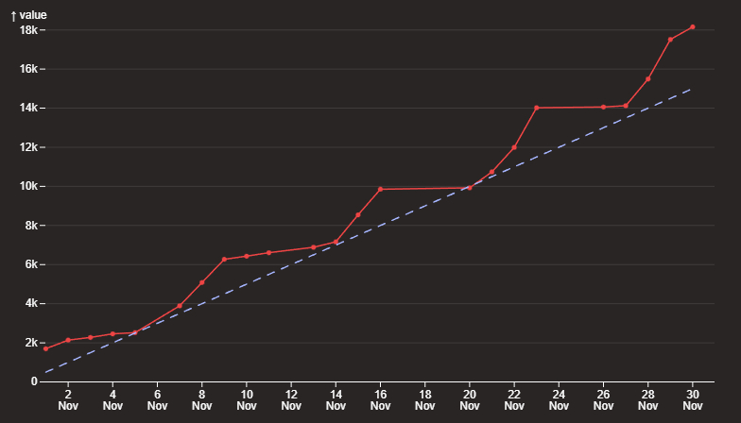Select the 16 Nov data point near 10k

click(x=380, y=189)
